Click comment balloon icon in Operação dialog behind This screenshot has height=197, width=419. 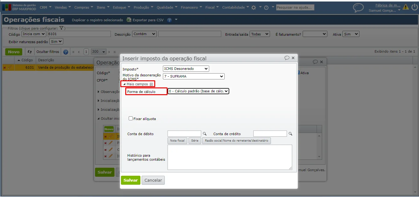315,62
